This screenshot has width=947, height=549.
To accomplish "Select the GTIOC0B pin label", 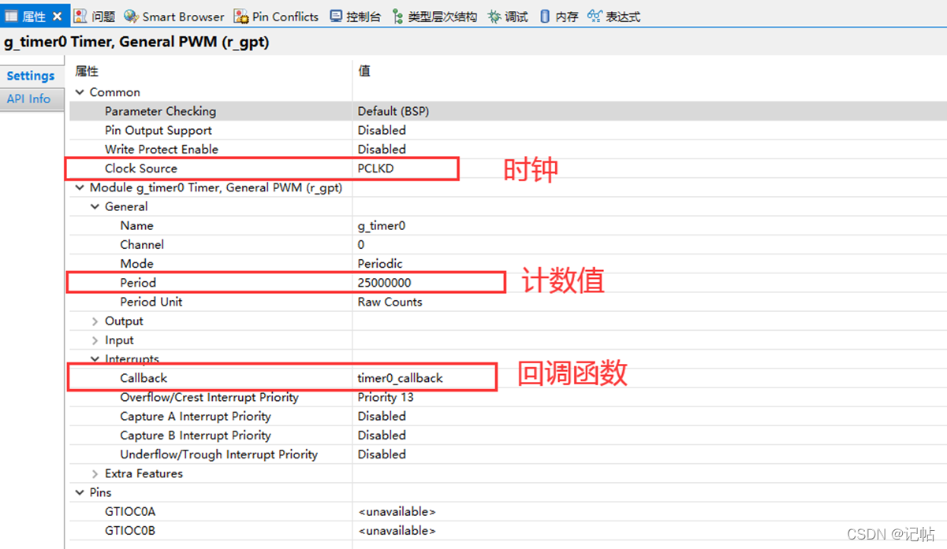I will click(x=130, y=530).
